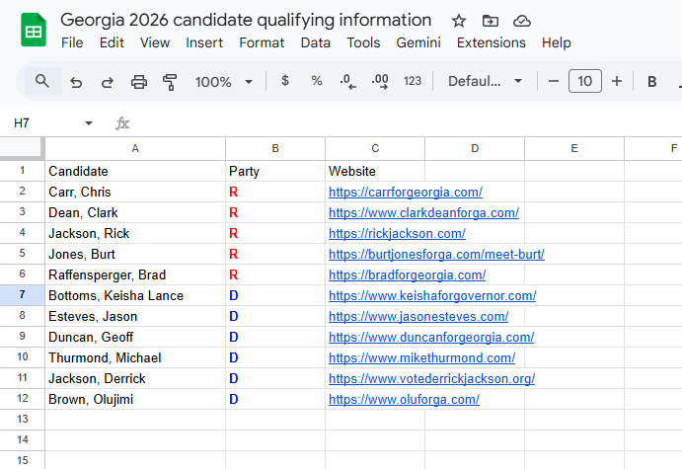Screen dimensions: 682x469
Task: Select row 7 header
Action: coord(22,295)
